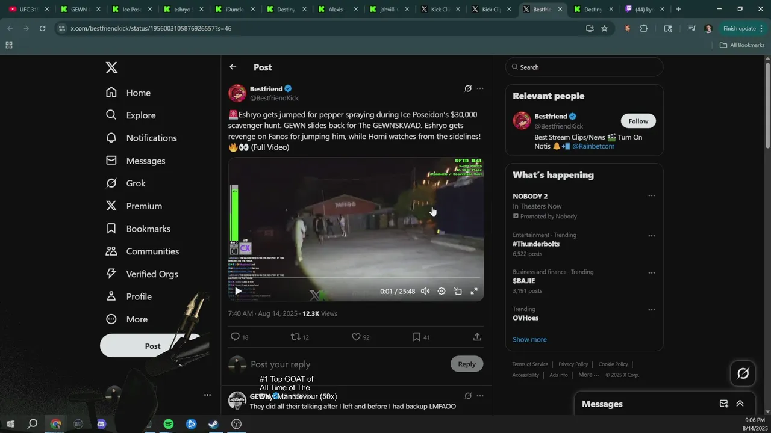Click the Search box on X
The height and width of the screenshot is (433, 771).
point(584,67)
